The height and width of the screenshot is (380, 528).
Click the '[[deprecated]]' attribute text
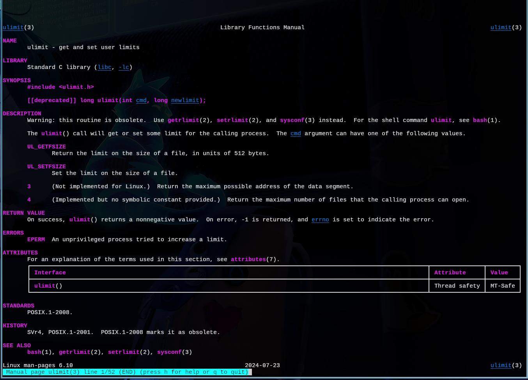(x=52, y=101)
